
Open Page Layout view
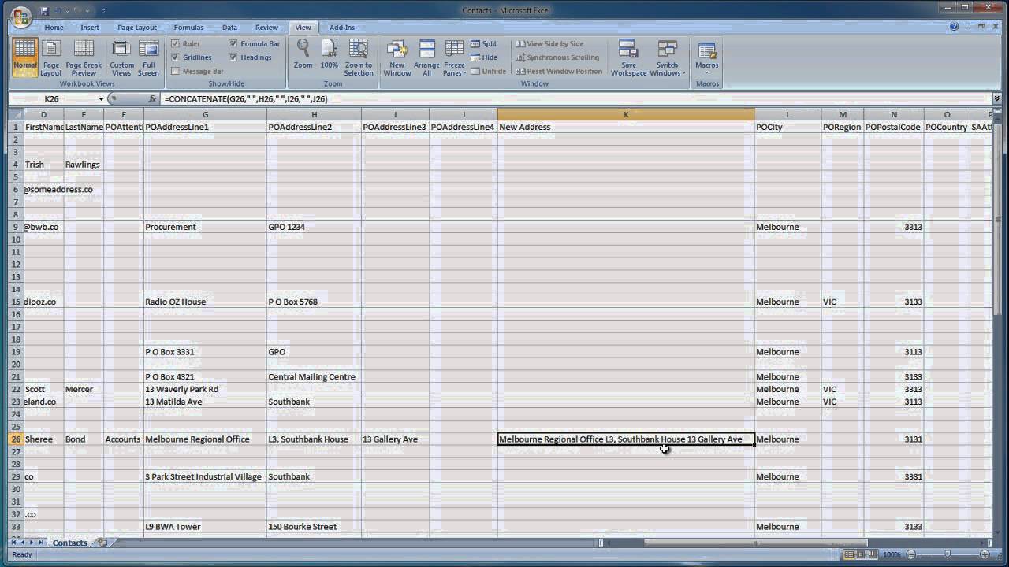51,57
